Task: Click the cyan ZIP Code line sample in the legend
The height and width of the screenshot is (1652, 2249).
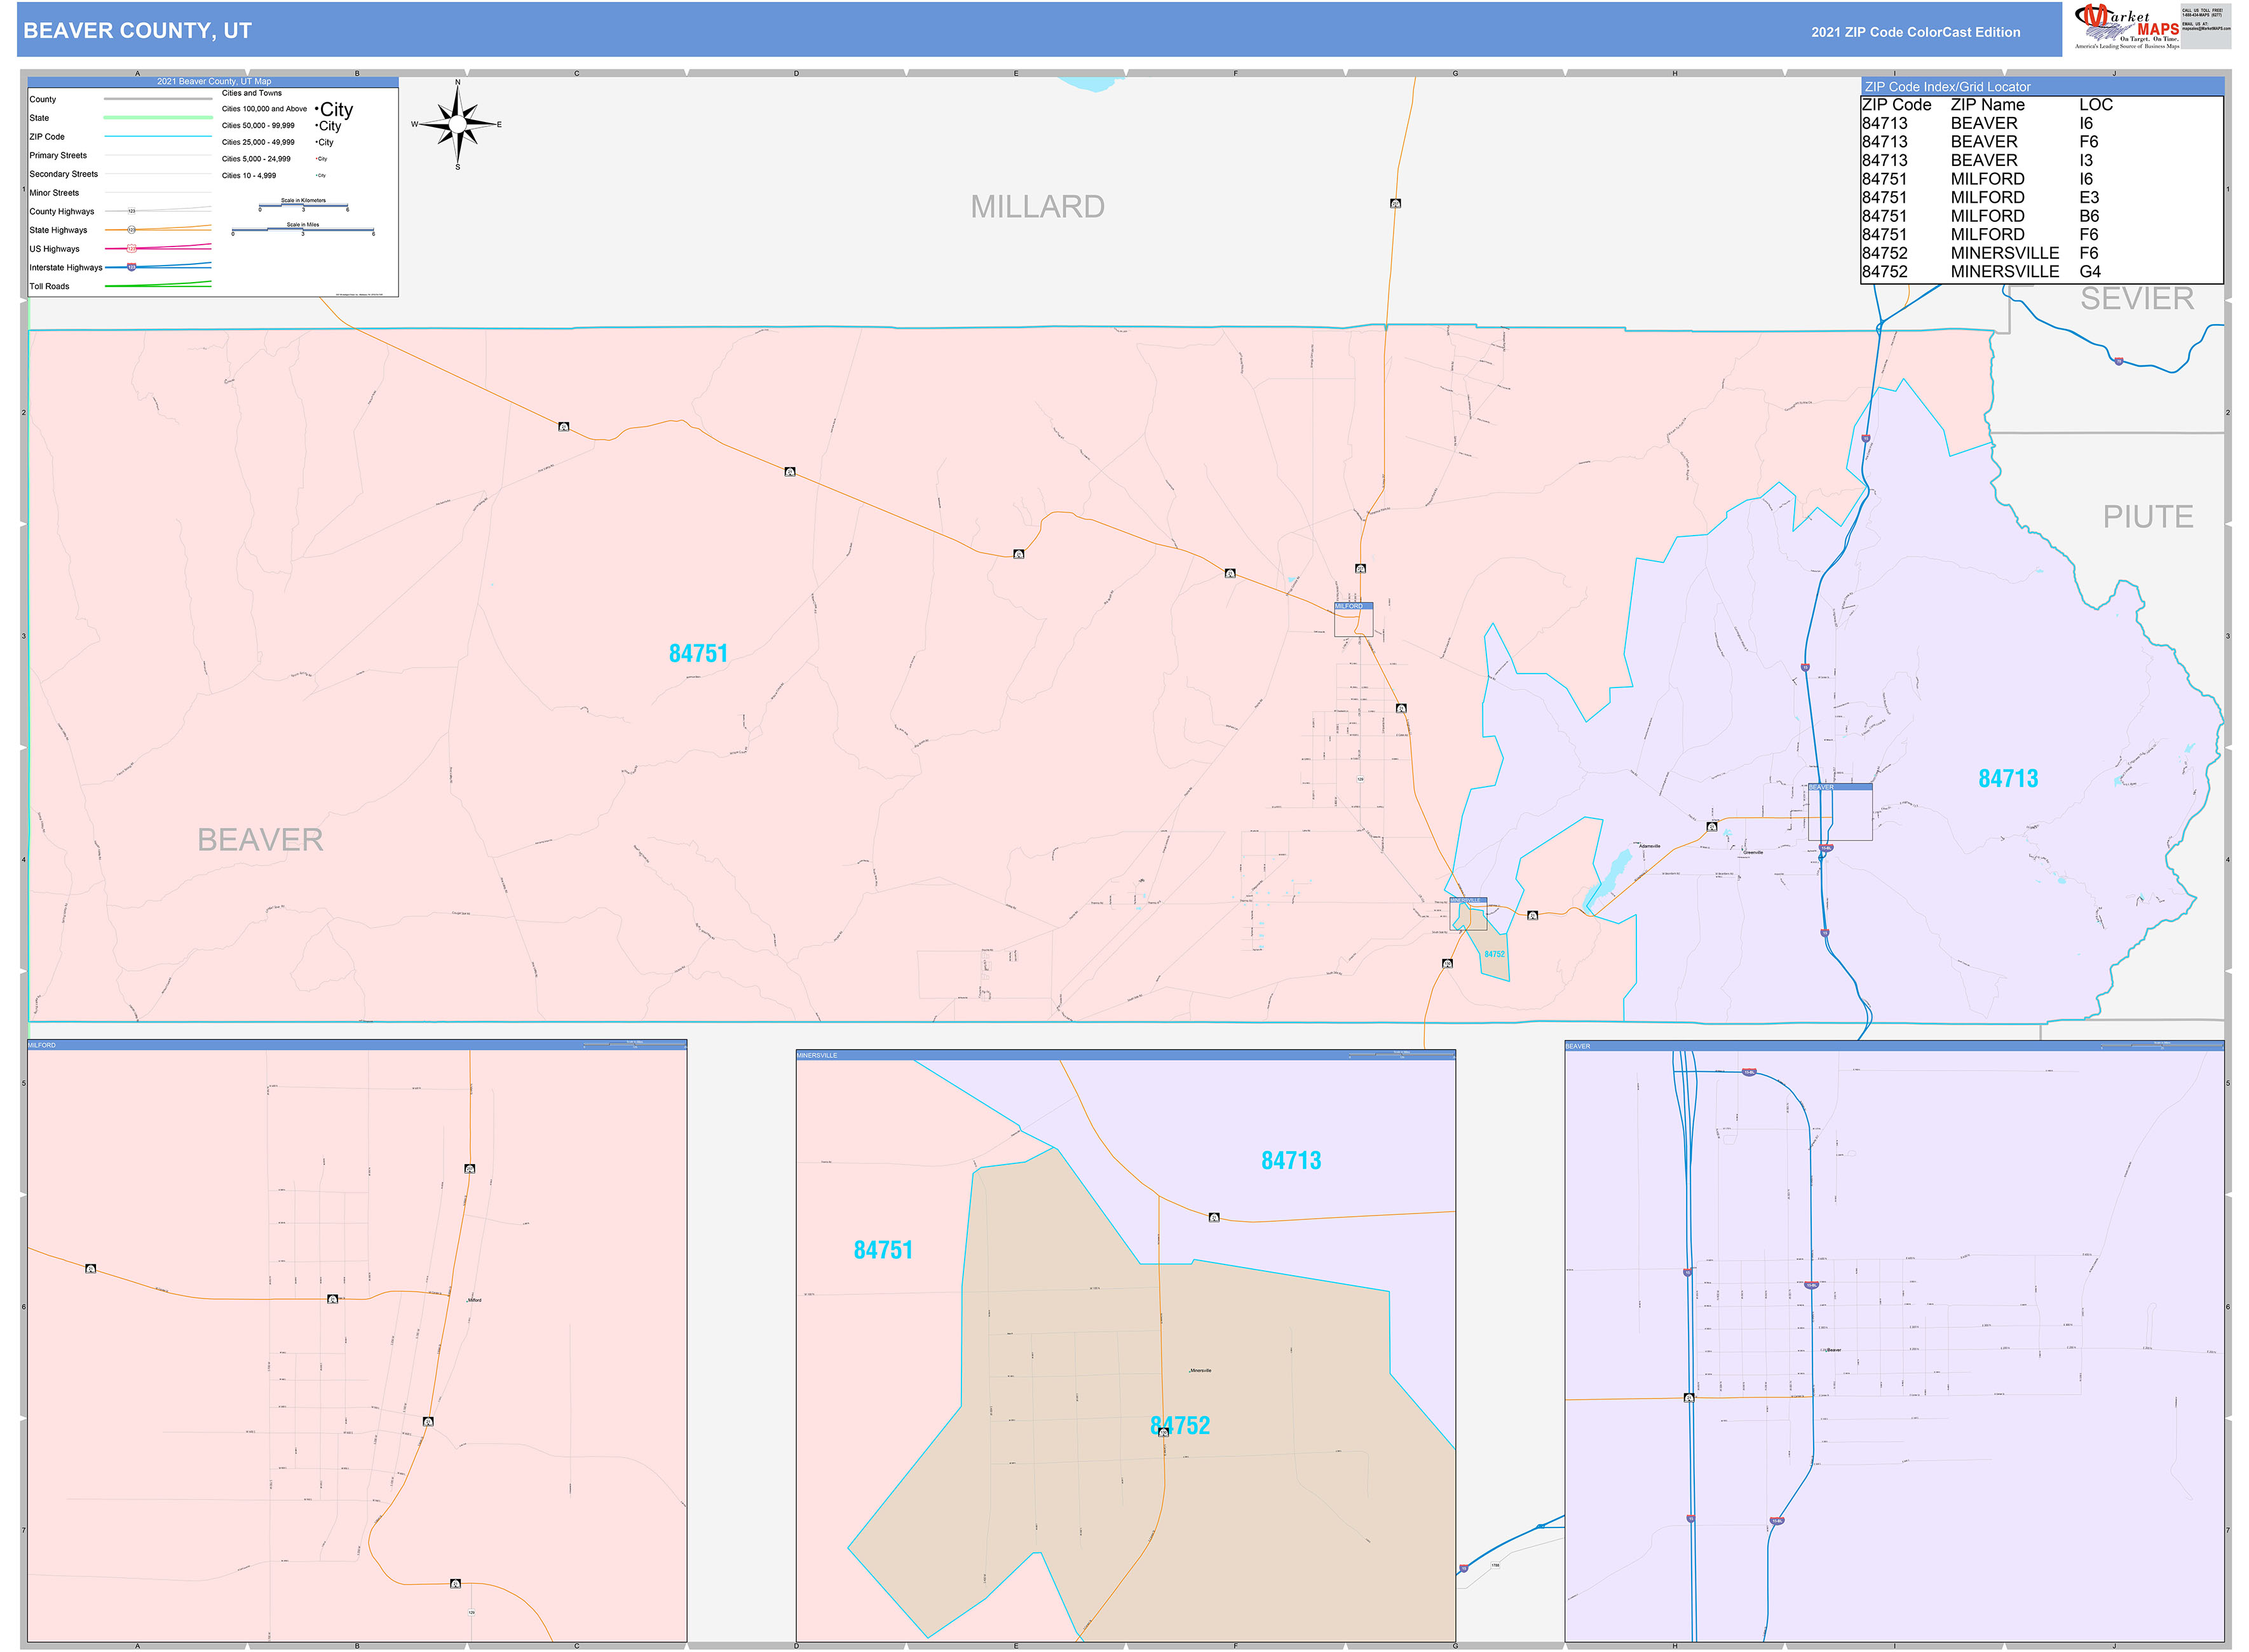Action: click(158, 136)
